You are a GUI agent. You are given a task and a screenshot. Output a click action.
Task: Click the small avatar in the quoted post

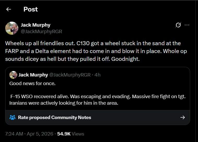[13, 75]
